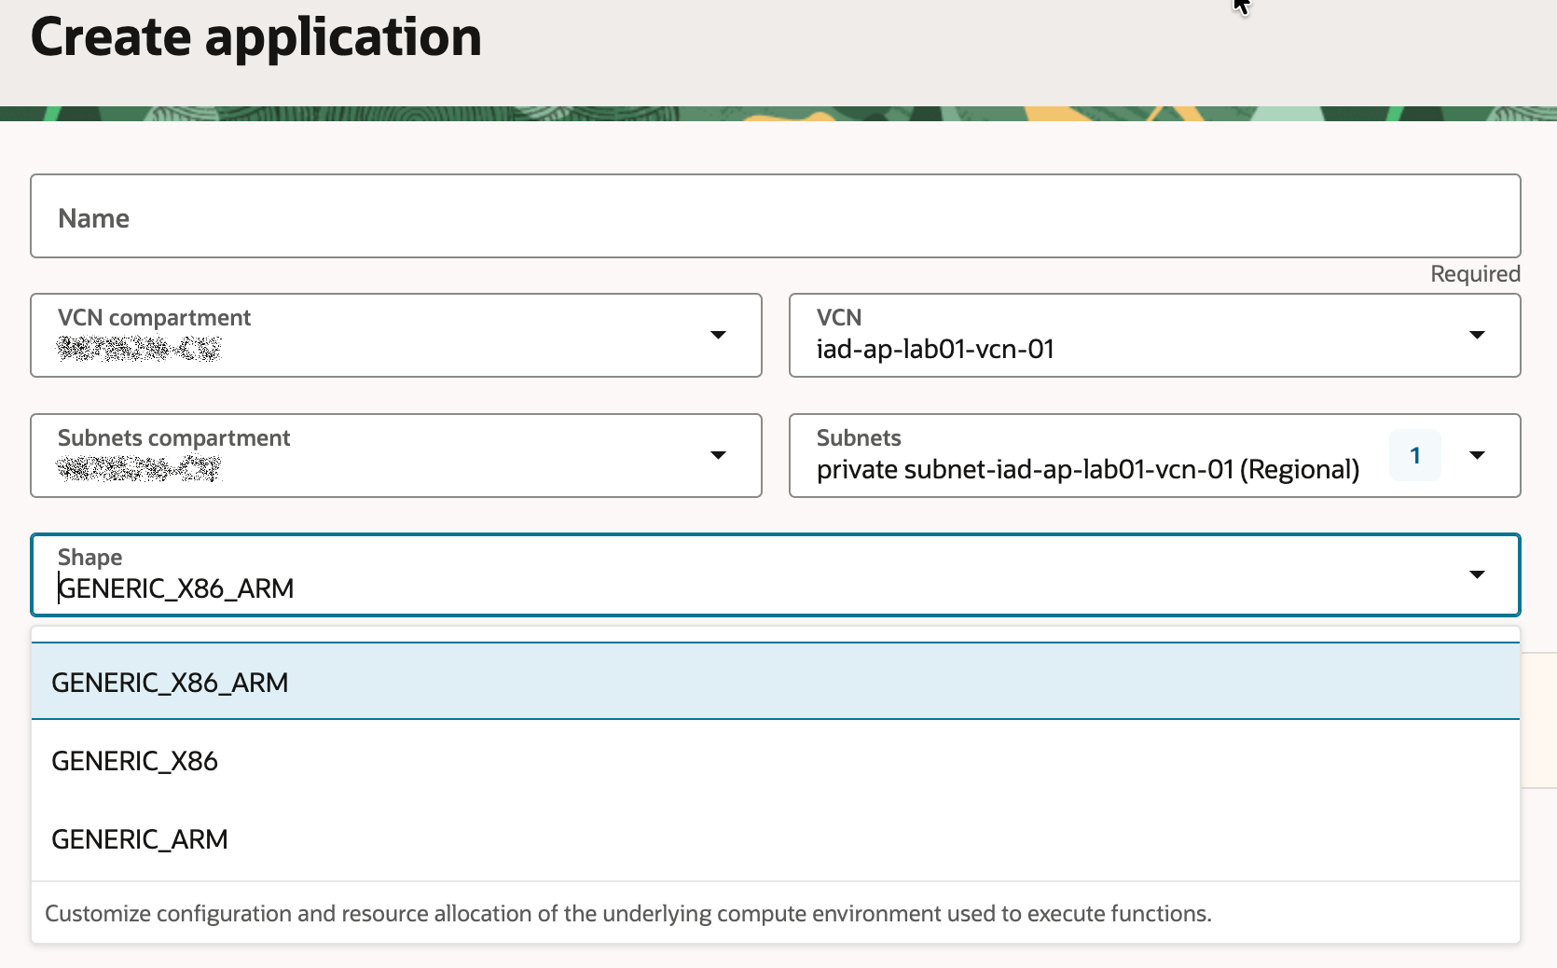Click the shape description help text
The image size is (1557, 968).
(627, 914)
